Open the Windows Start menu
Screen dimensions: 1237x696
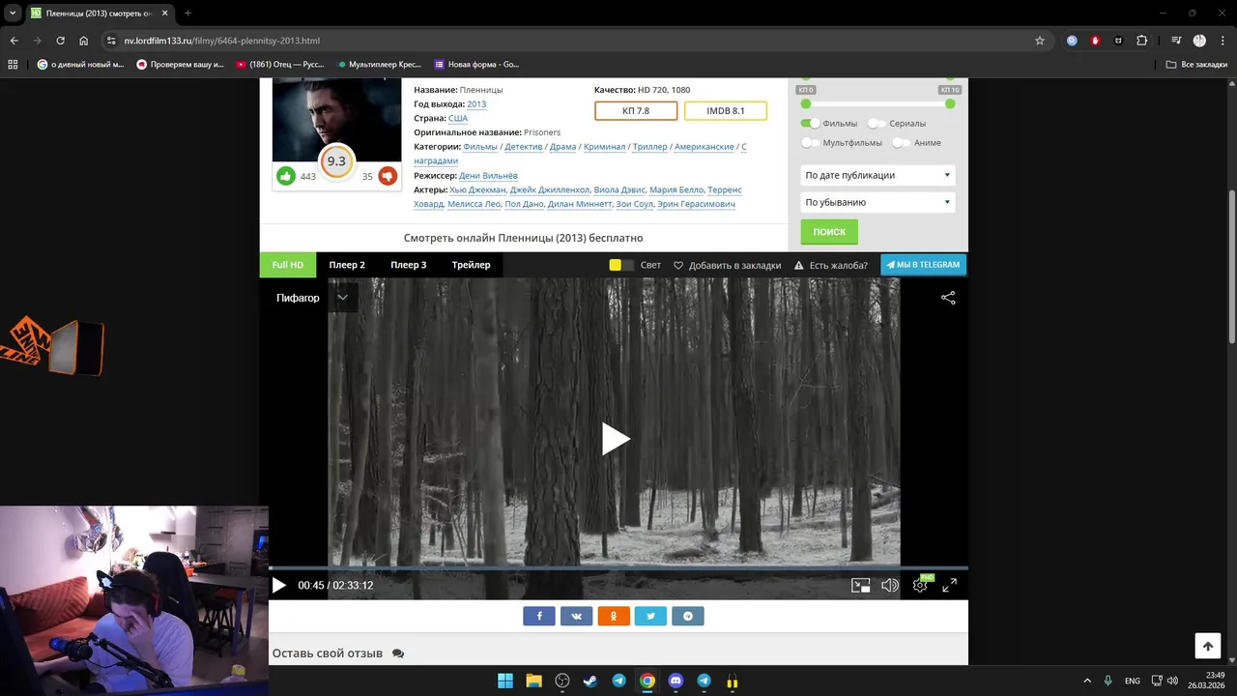pos(505,681)
